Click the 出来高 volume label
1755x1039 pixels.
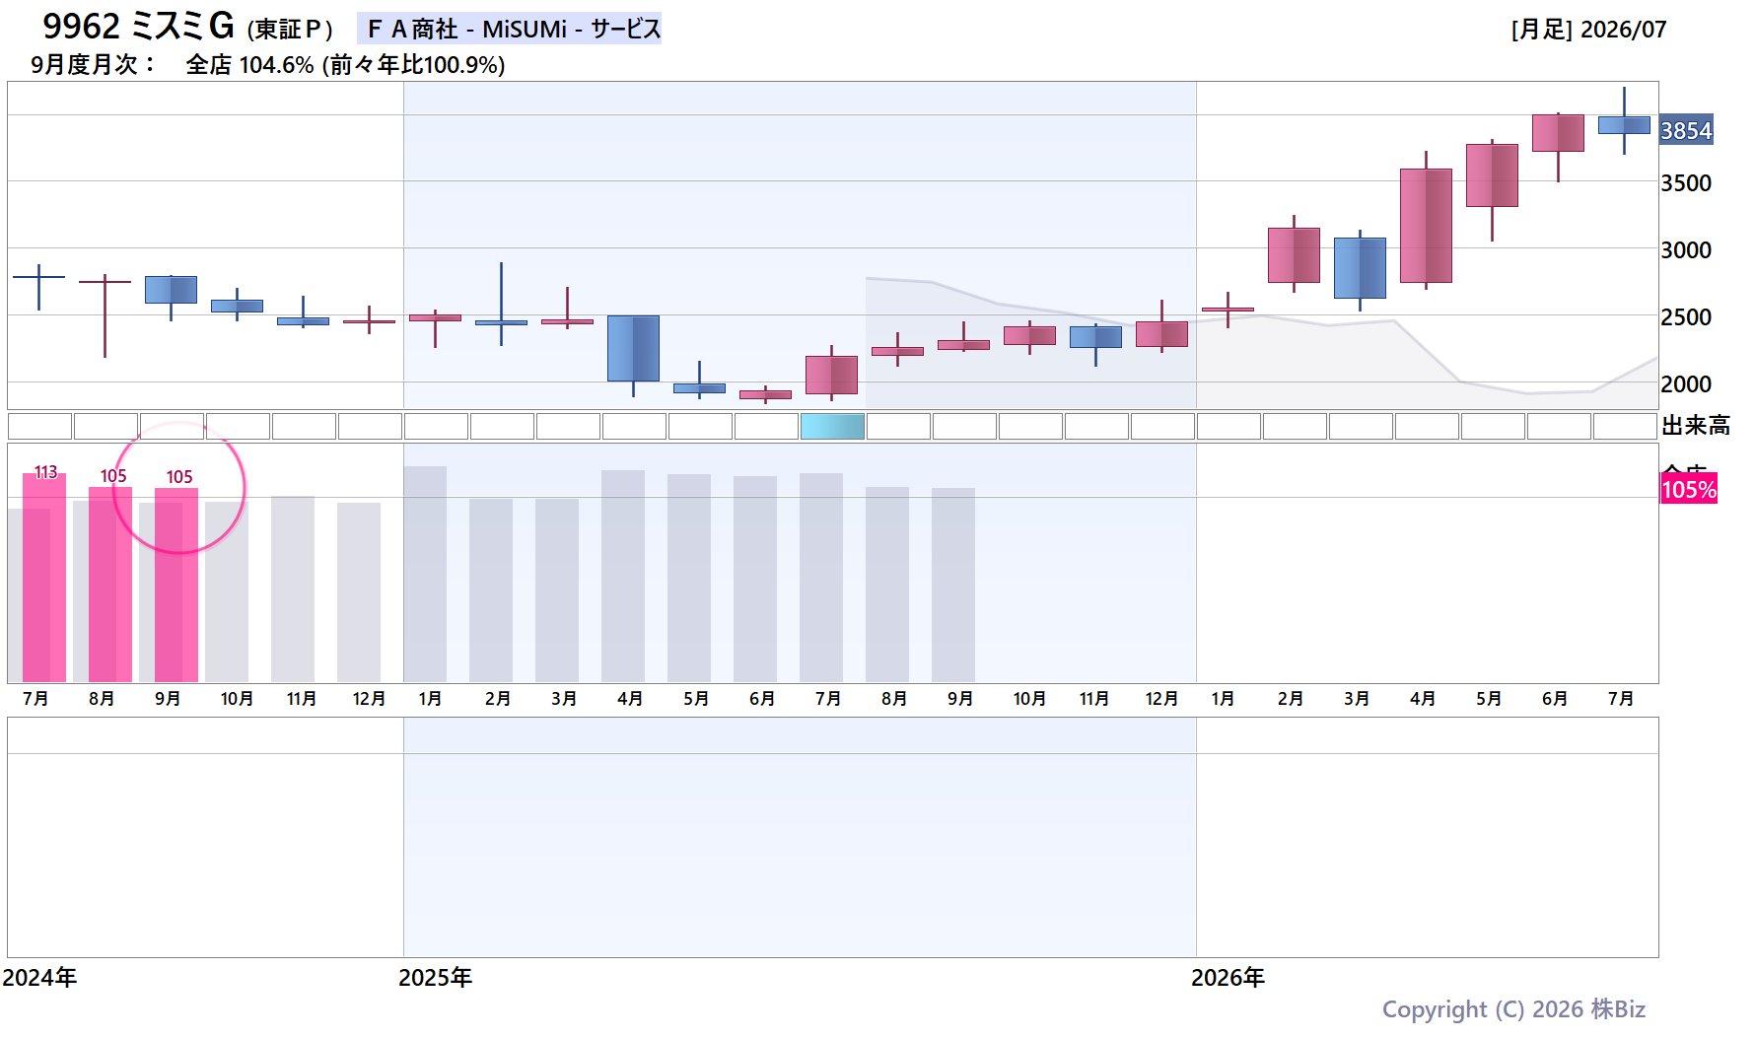1696,426
